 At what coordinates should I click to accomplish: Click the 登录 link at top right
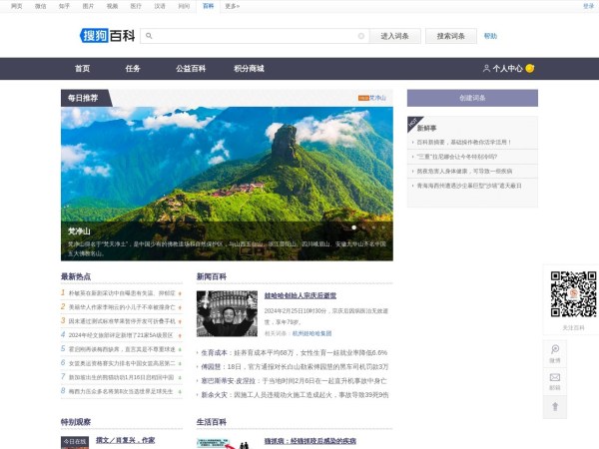click(x=588, y=6)
